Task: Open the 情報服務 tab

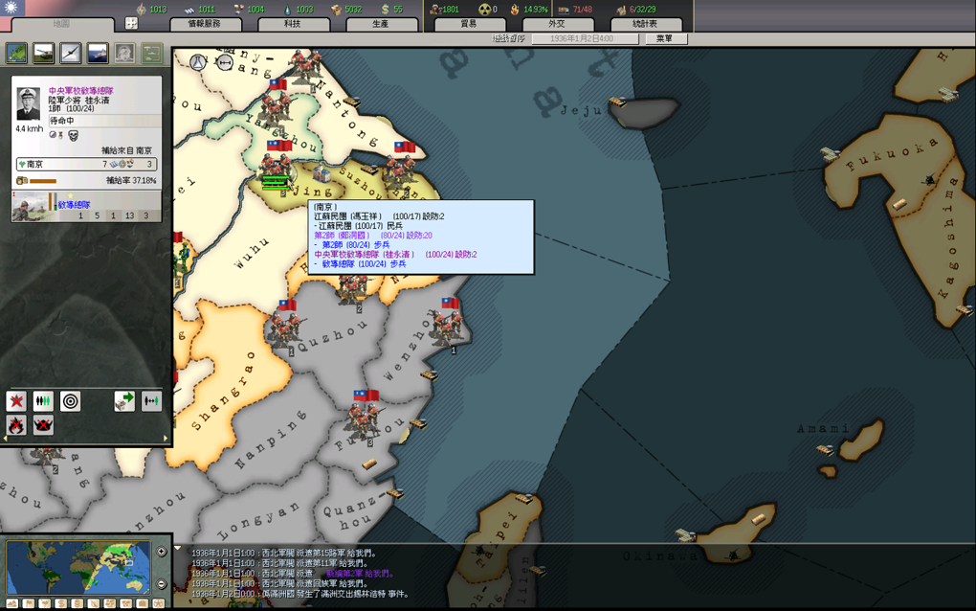Action: (205, 24)
